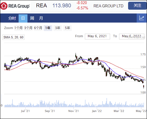The image size is (147, 119).
Task: Zoom chart to 3年
Action: click(x=58, y=28)
